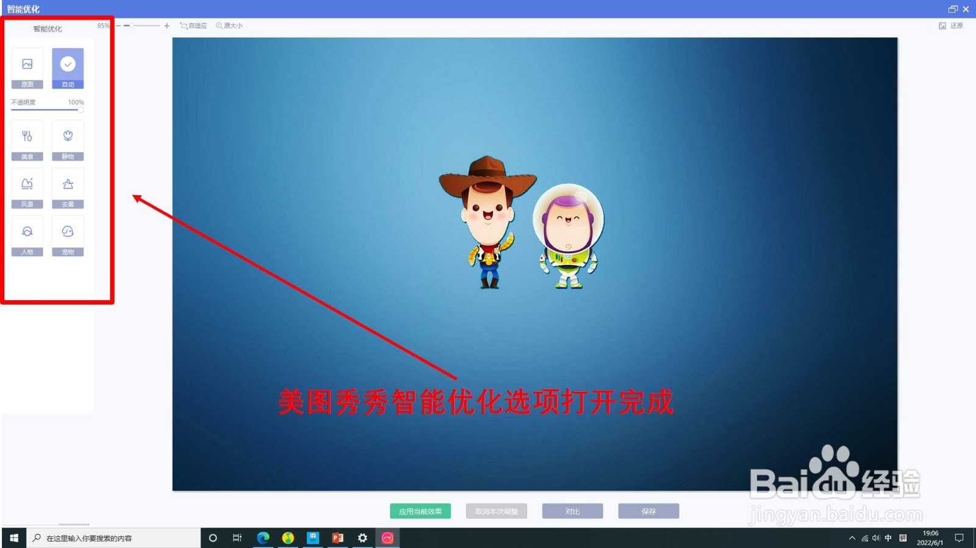Zoom in with the plus button
976x548 pixels.
(167, 26)
